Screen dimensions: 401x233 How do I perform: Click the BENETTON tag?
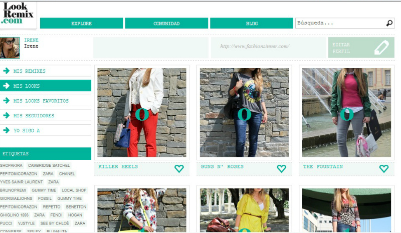pos(76,206)
